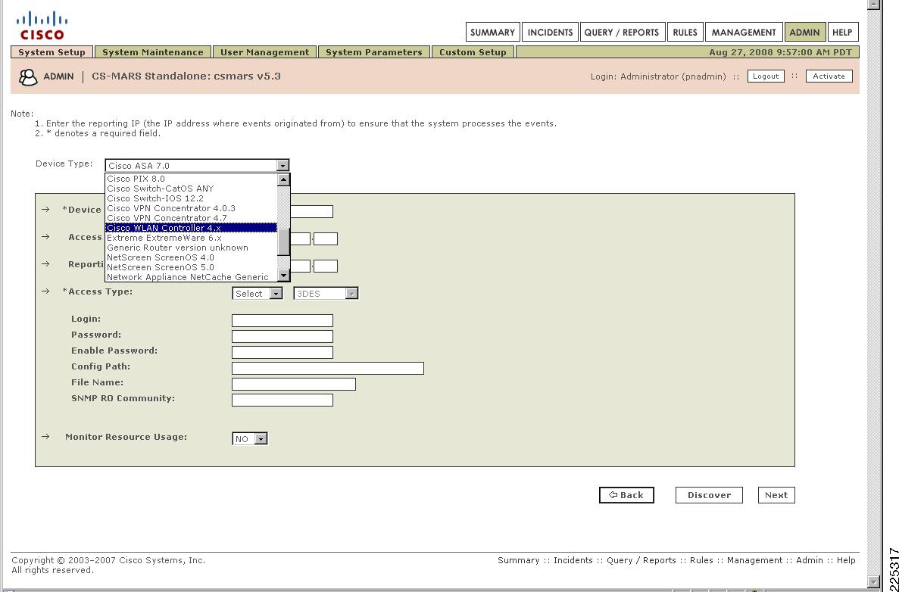Click page scrollbar down arrow

tap(872, 581)
